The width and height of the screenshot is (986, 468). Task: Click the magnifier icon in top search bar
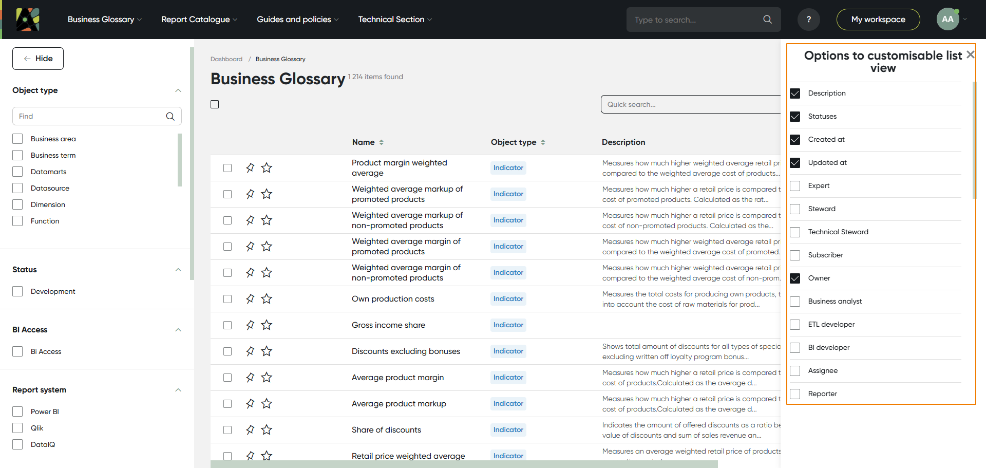click(x=767, y=20)
